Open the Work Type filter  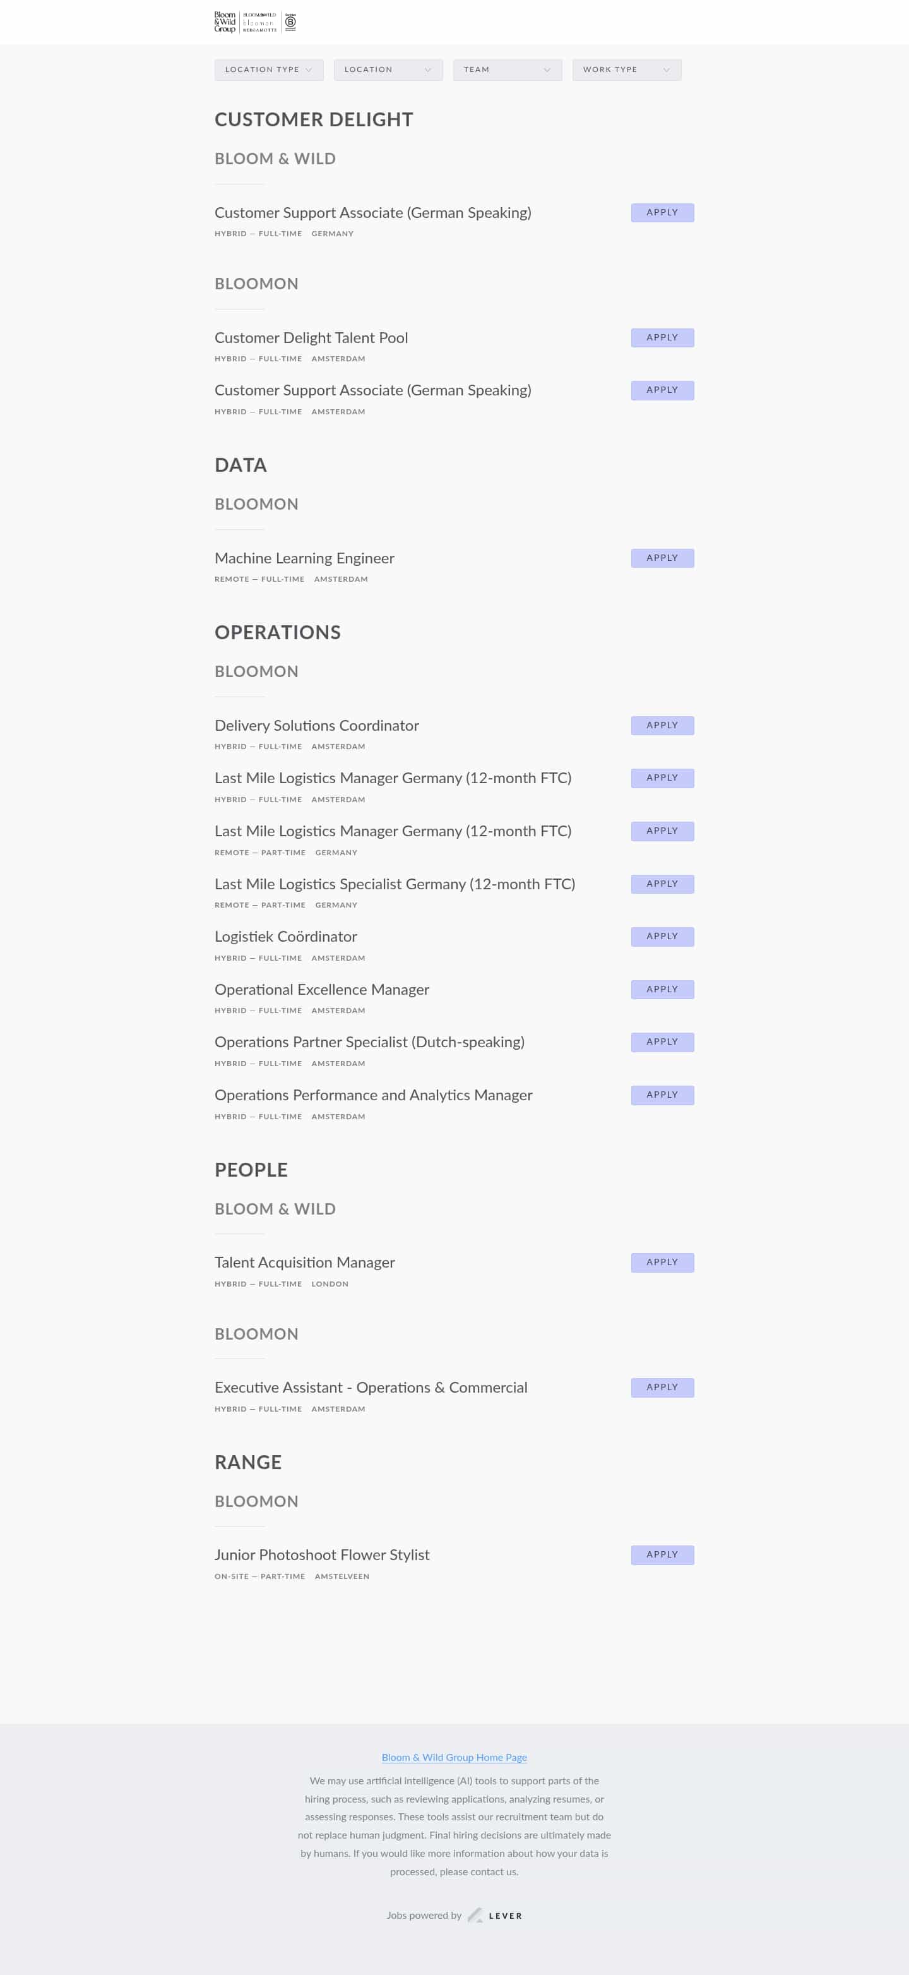click(626, 69)
